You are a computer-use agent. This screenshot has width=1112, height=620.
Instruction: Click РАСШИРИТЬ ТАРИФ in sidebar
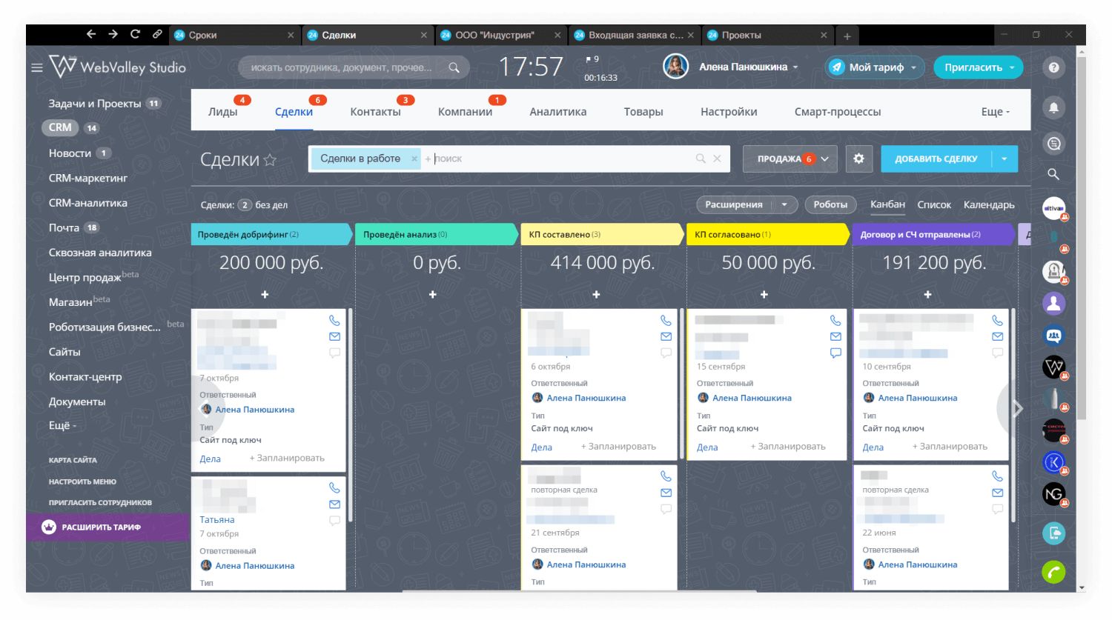tap(108, 527)
